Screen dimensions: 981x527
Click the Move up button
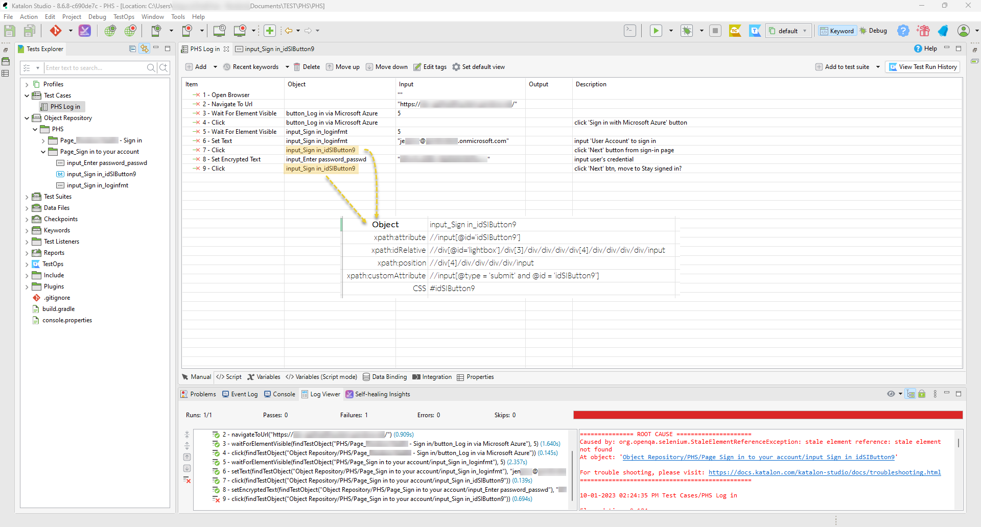pyautogui.click(x=343, y=67)
